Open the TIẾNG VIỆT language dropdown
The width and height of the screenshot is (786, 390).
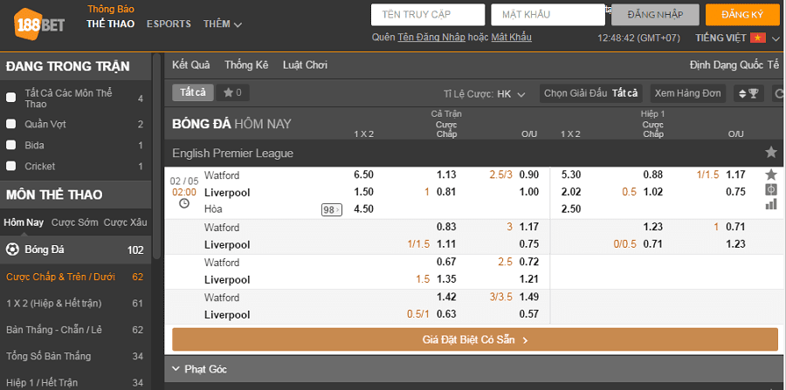[737, 38]
